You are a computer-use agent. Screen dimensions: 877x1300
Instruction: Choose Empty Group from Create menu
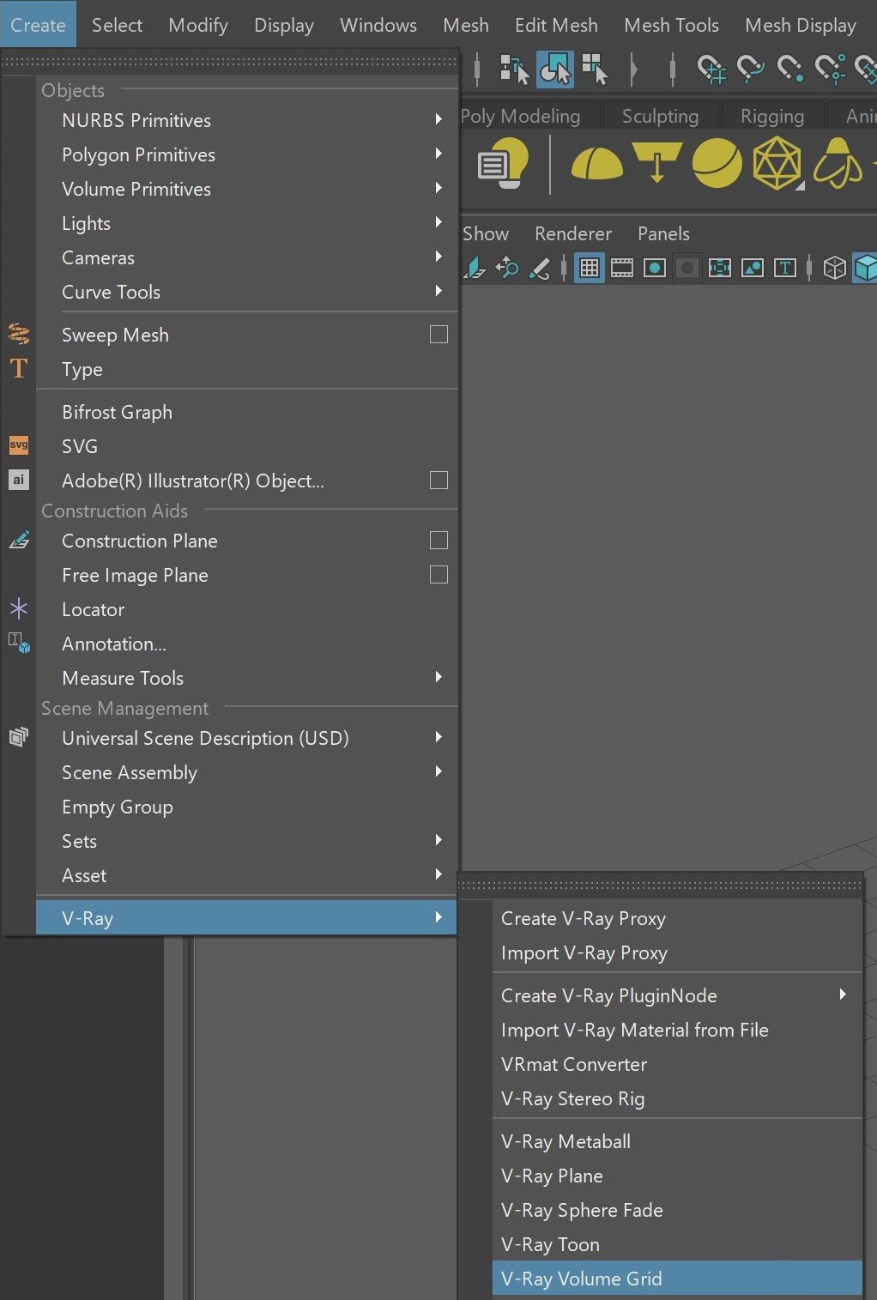click(247, 807)
